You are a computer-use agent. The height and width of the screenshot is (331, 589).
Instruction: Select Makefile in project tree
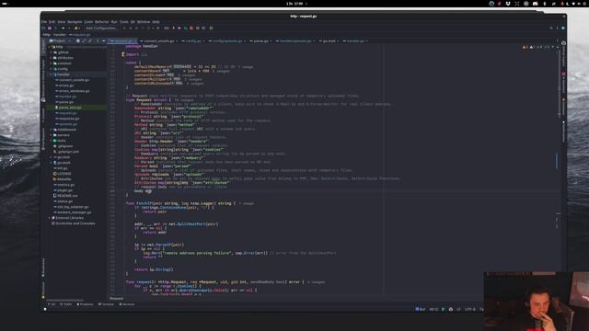[x=63, y=179]
